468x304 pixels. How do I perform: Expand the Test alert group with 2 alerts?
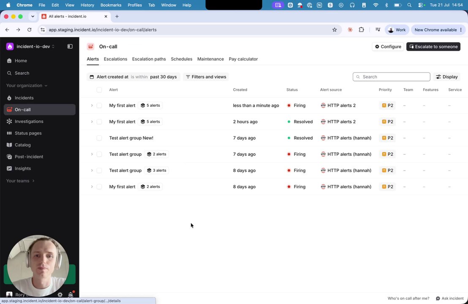[92, 154]
